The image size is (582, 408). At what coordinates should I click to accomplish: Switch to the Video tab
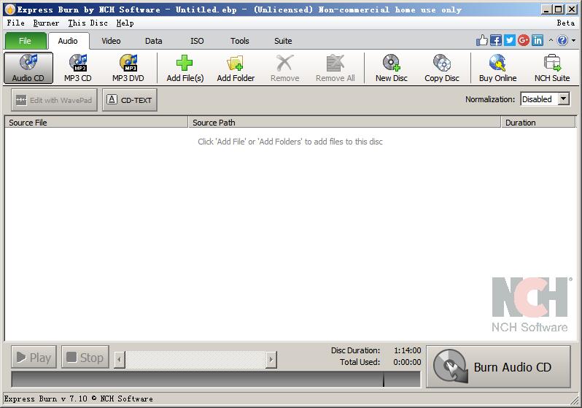coord(111,41)
